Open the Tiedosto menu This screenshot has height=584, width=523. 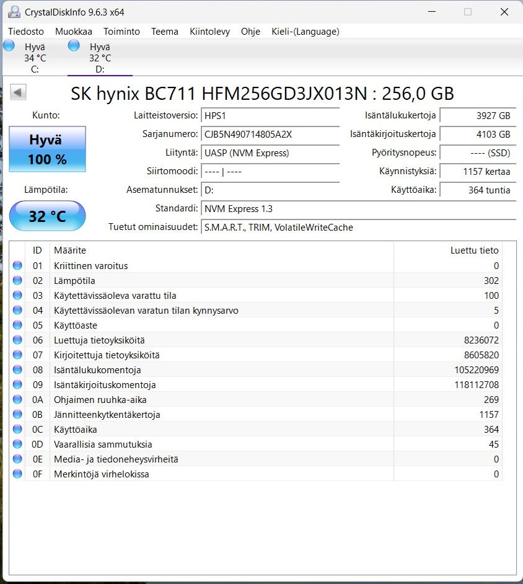point(26,32)
